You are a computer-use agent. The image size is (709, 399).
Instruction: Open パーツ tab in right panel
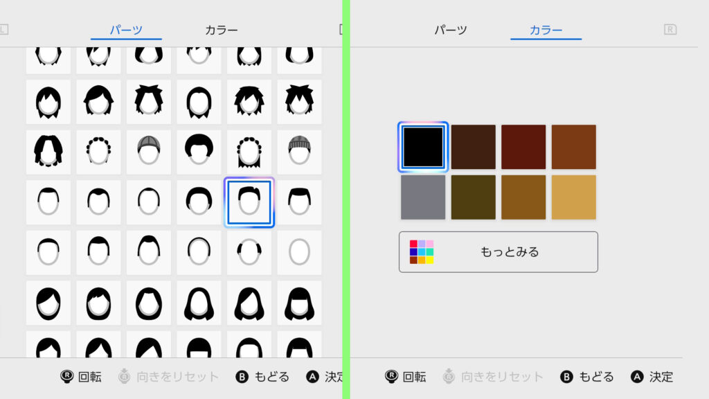coord(451,30)
